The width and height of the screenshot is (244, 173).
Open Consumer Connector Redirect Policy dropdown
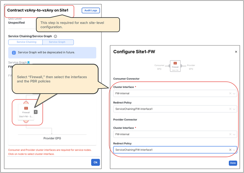pyautogui.click(x=175, y=109)
